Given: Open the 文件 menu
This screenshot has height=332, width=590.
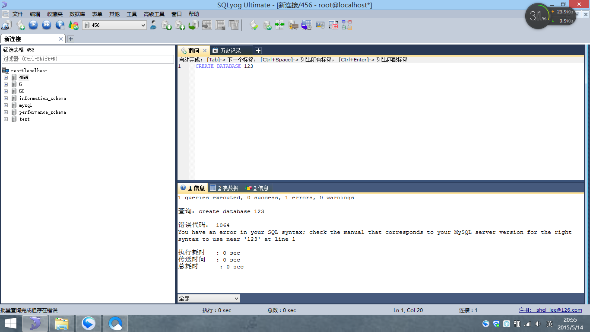Looking at the screenshot, I should [x=18, y=14].
